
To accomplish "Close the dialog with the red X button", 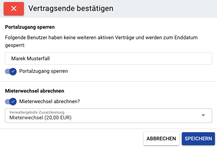I will (14, 8).
